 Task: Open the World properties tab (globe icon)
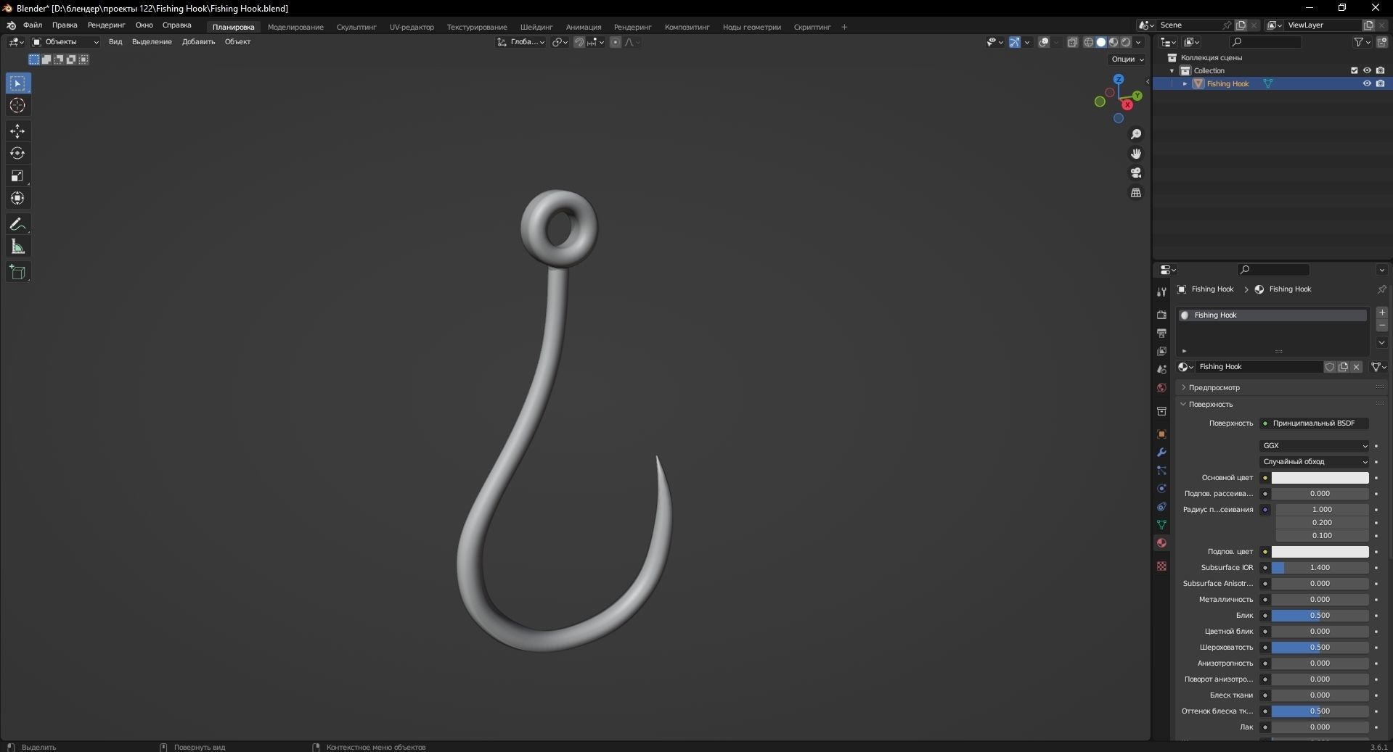(x=1161, y=388)
